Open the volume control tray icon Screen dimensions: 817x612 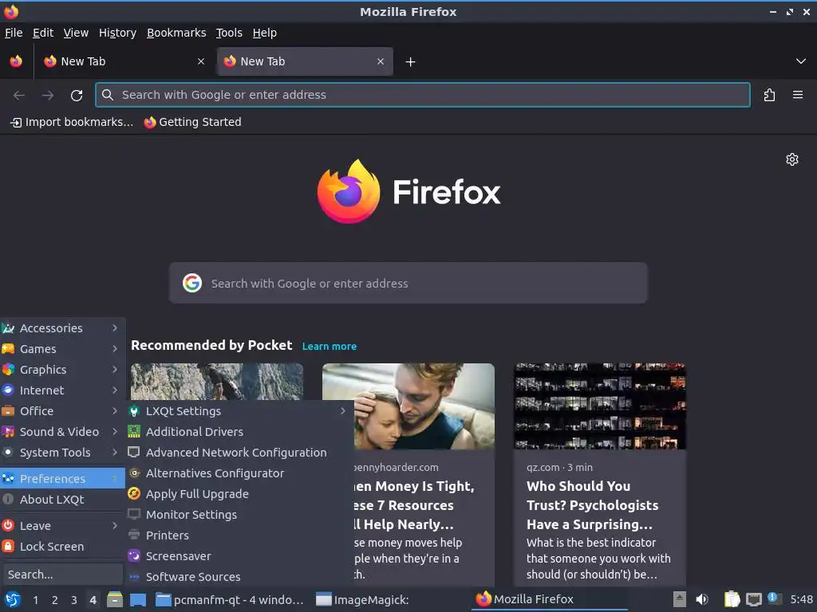702,599
